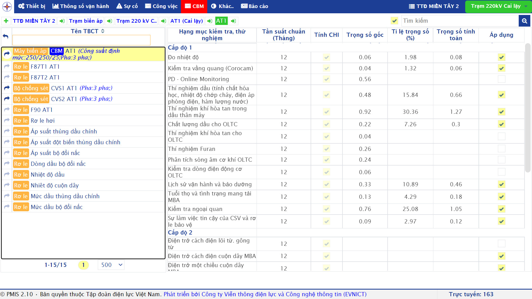Viewport: 532px width, 299px height.
Task: Click the Tên TBCT filter input field
Action: (x=81, y=40)
